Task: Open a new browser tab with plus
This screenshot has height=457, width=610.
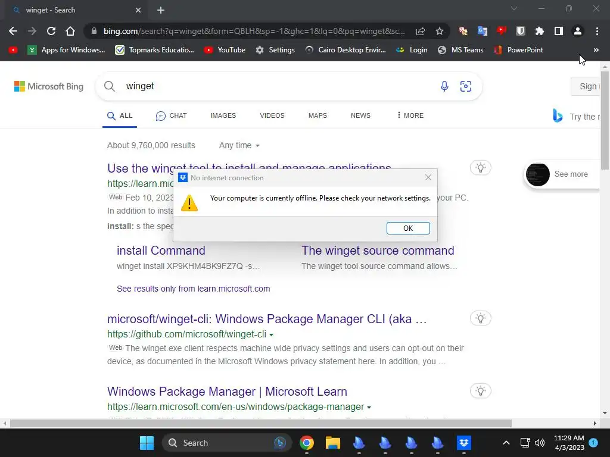Action: [161, 10]
